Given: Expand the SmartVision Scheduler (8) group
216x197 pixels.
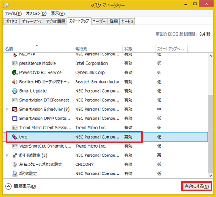Looking at the screenshot, I should coord(7,109).
